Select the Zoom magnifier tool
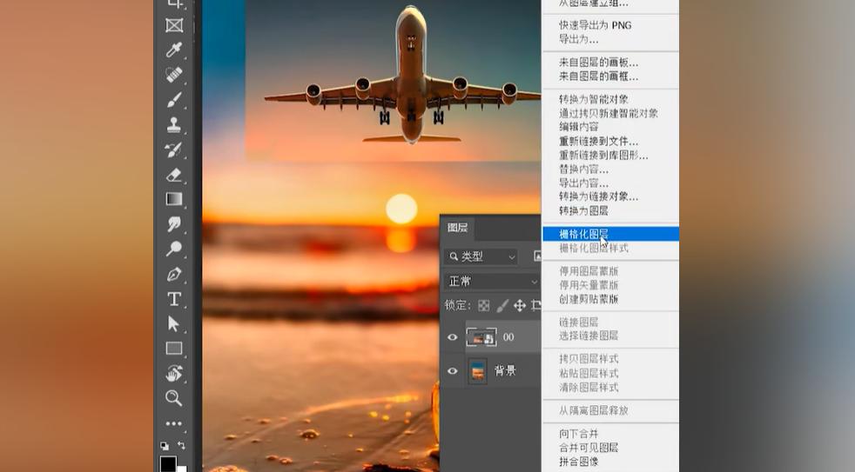This screenshot has width=855, height=472. click(x=174, y=398)
